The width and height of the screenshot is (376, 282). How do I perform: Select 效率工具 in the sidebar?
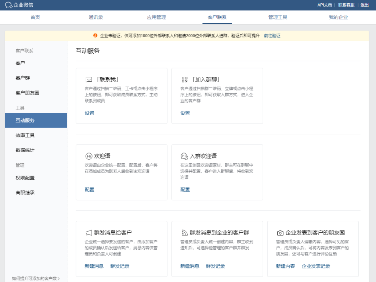click(26, 135)
